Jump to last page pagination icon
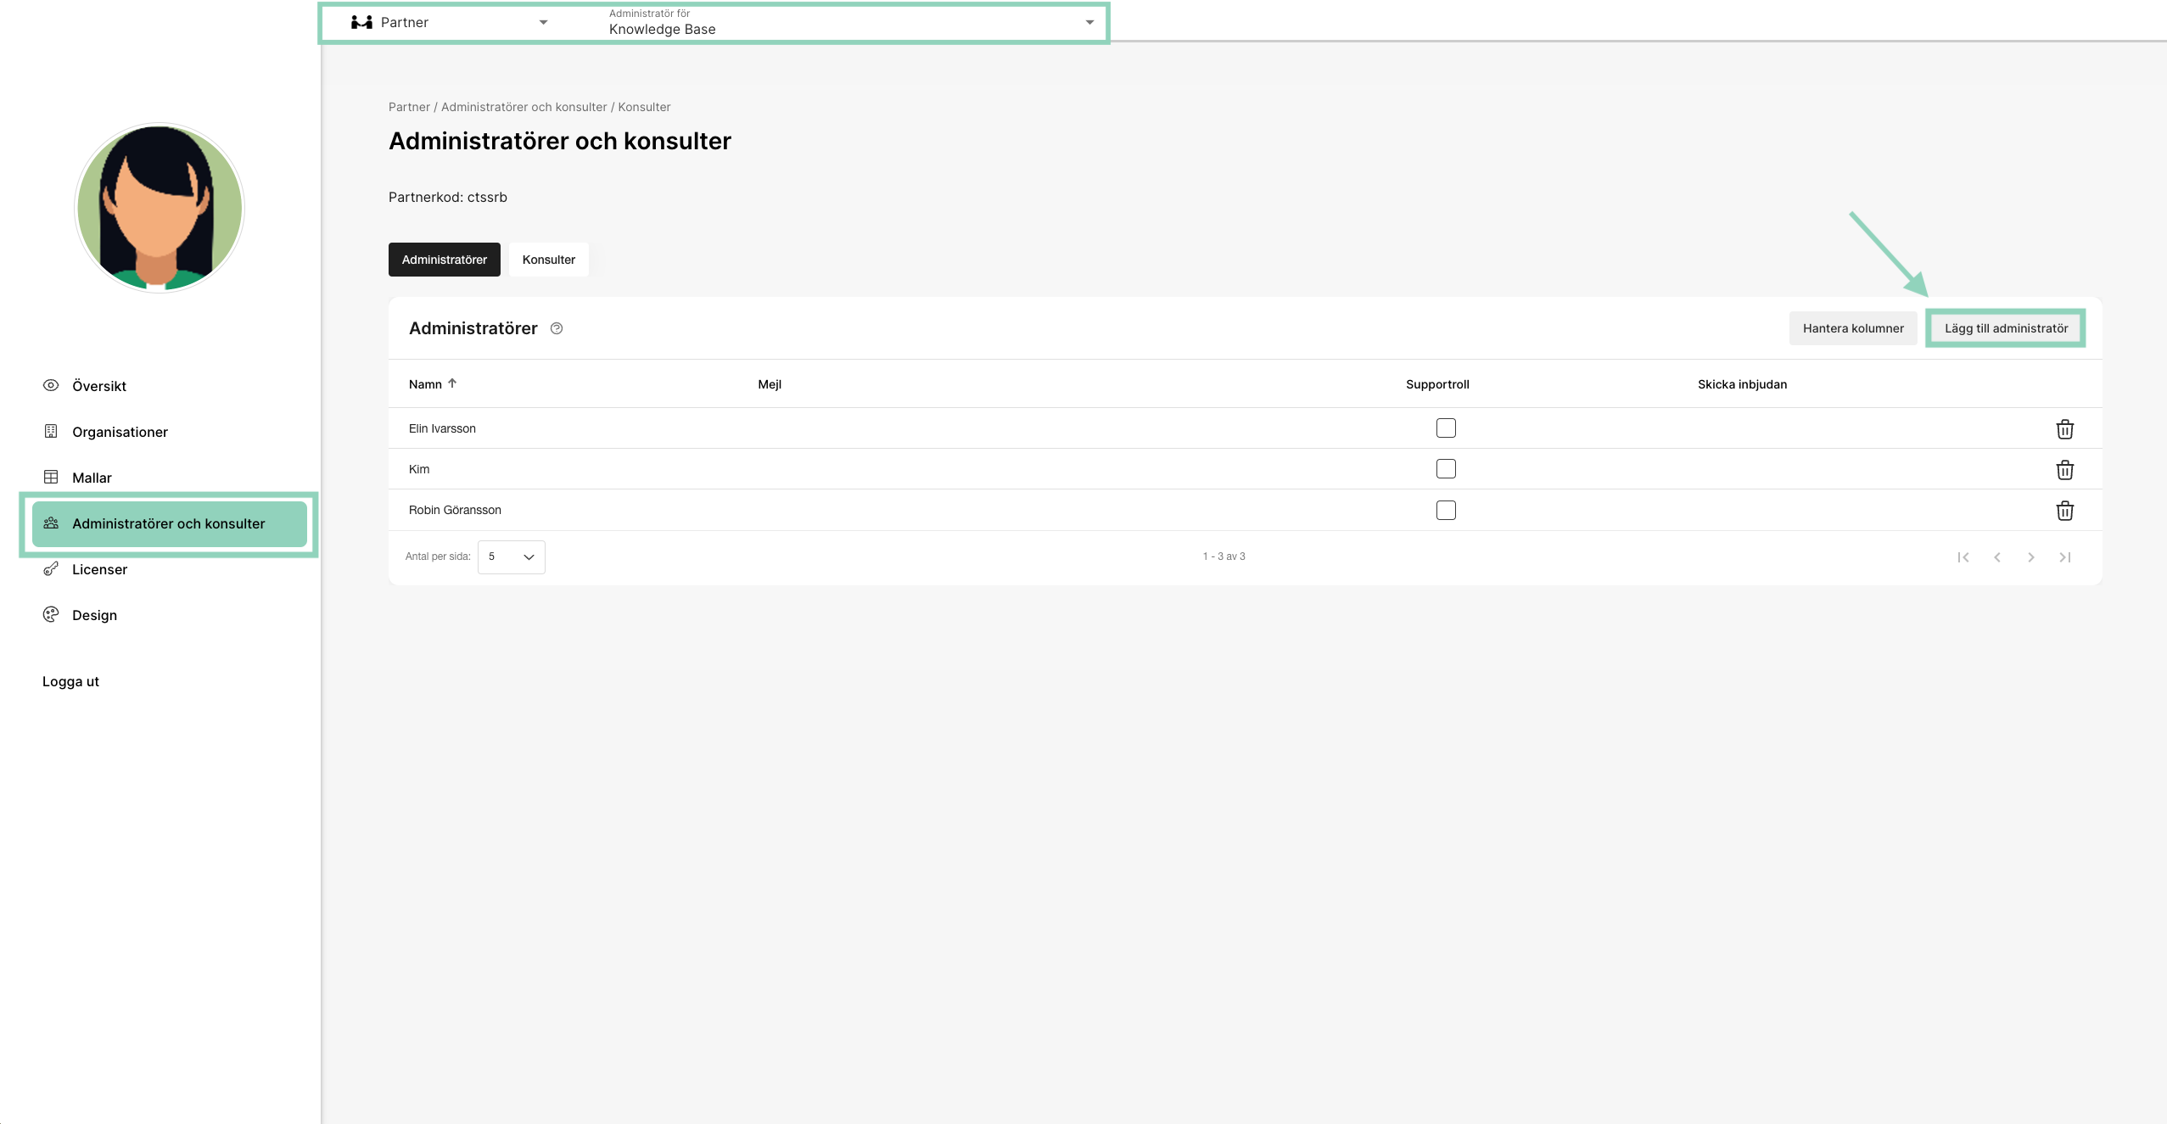Image resolution: width=2167 pixels, height=1124 pixels. (2065, 557)
